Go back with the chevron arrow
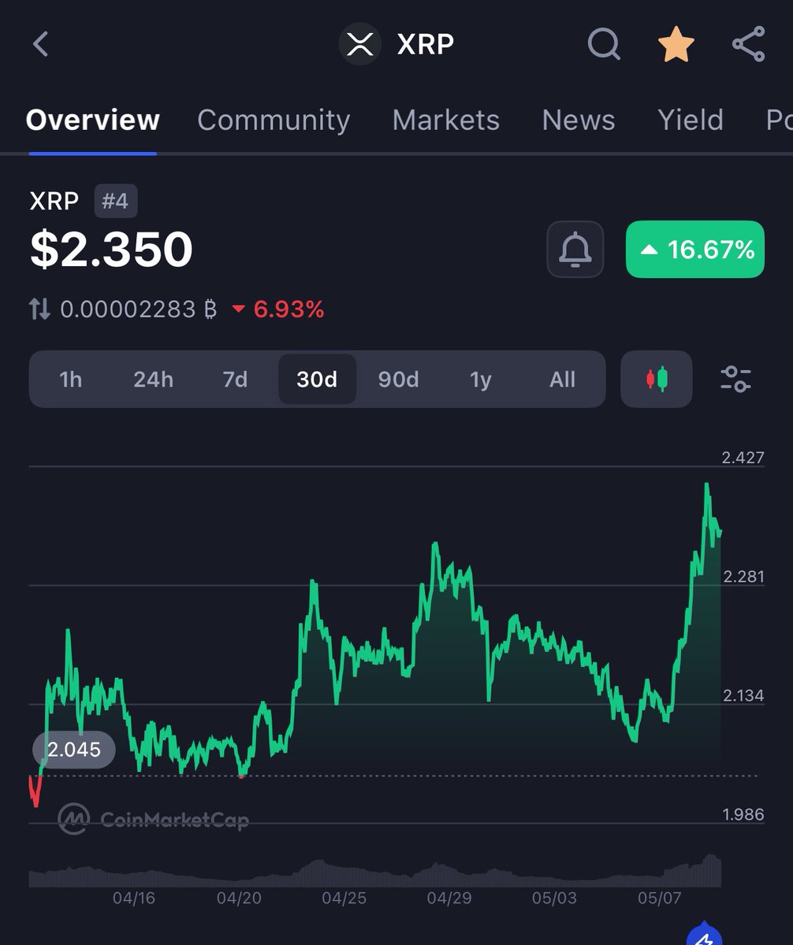Screen dimensions: 793x945 [x=39, y=45]
